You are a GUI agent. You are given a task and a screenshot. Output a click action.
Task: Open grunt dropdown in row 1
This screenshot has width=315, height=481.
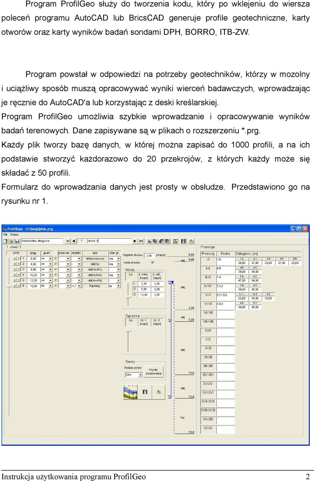click(x=51, y=258)
